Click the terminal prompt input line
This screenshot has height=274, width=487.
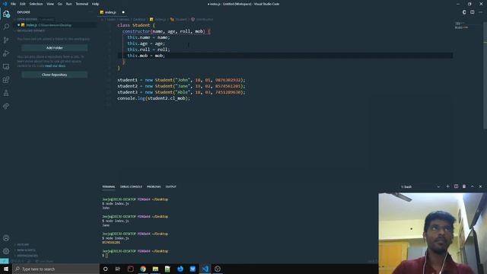point(106,256)
